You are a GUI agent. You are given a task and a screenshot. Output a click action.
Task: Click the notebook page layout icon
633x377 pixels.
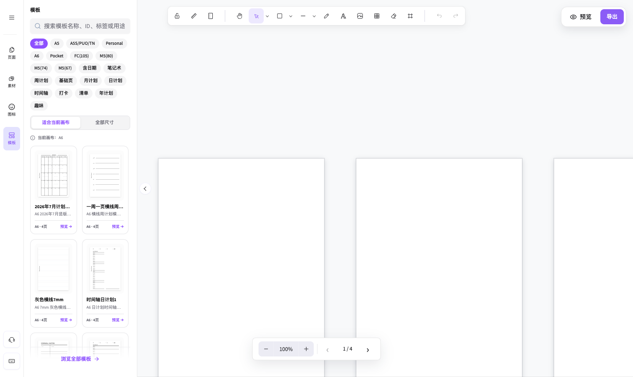(211, 16)
